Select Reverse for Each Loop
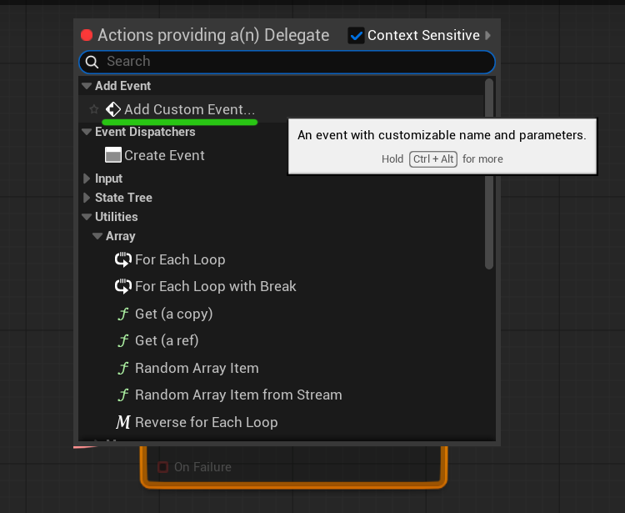 (207, 422)
